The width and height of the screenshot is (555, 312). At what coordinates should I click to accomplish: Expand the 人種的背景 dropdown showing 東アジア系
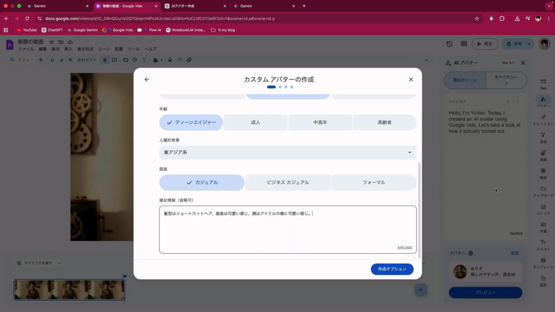click(287, 153)
